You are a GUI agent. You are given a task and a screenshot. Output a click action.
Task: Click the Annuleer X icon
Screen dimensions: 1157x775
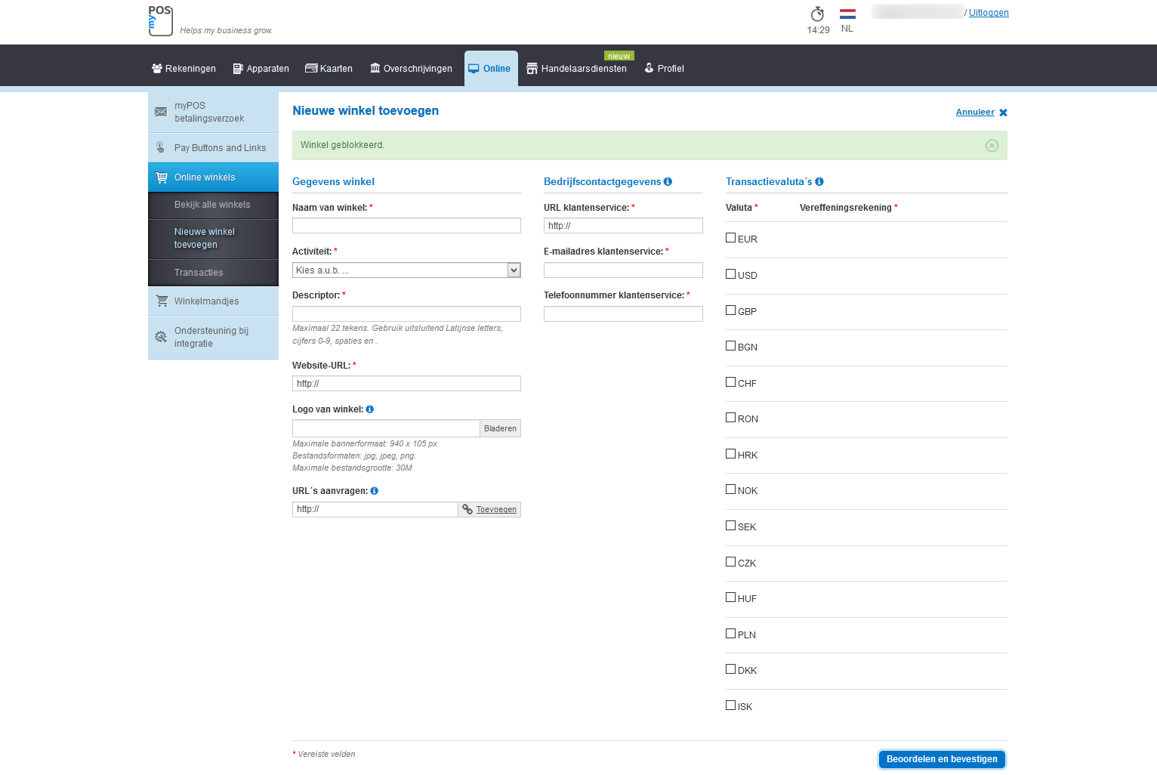[x=1003, y=113]
